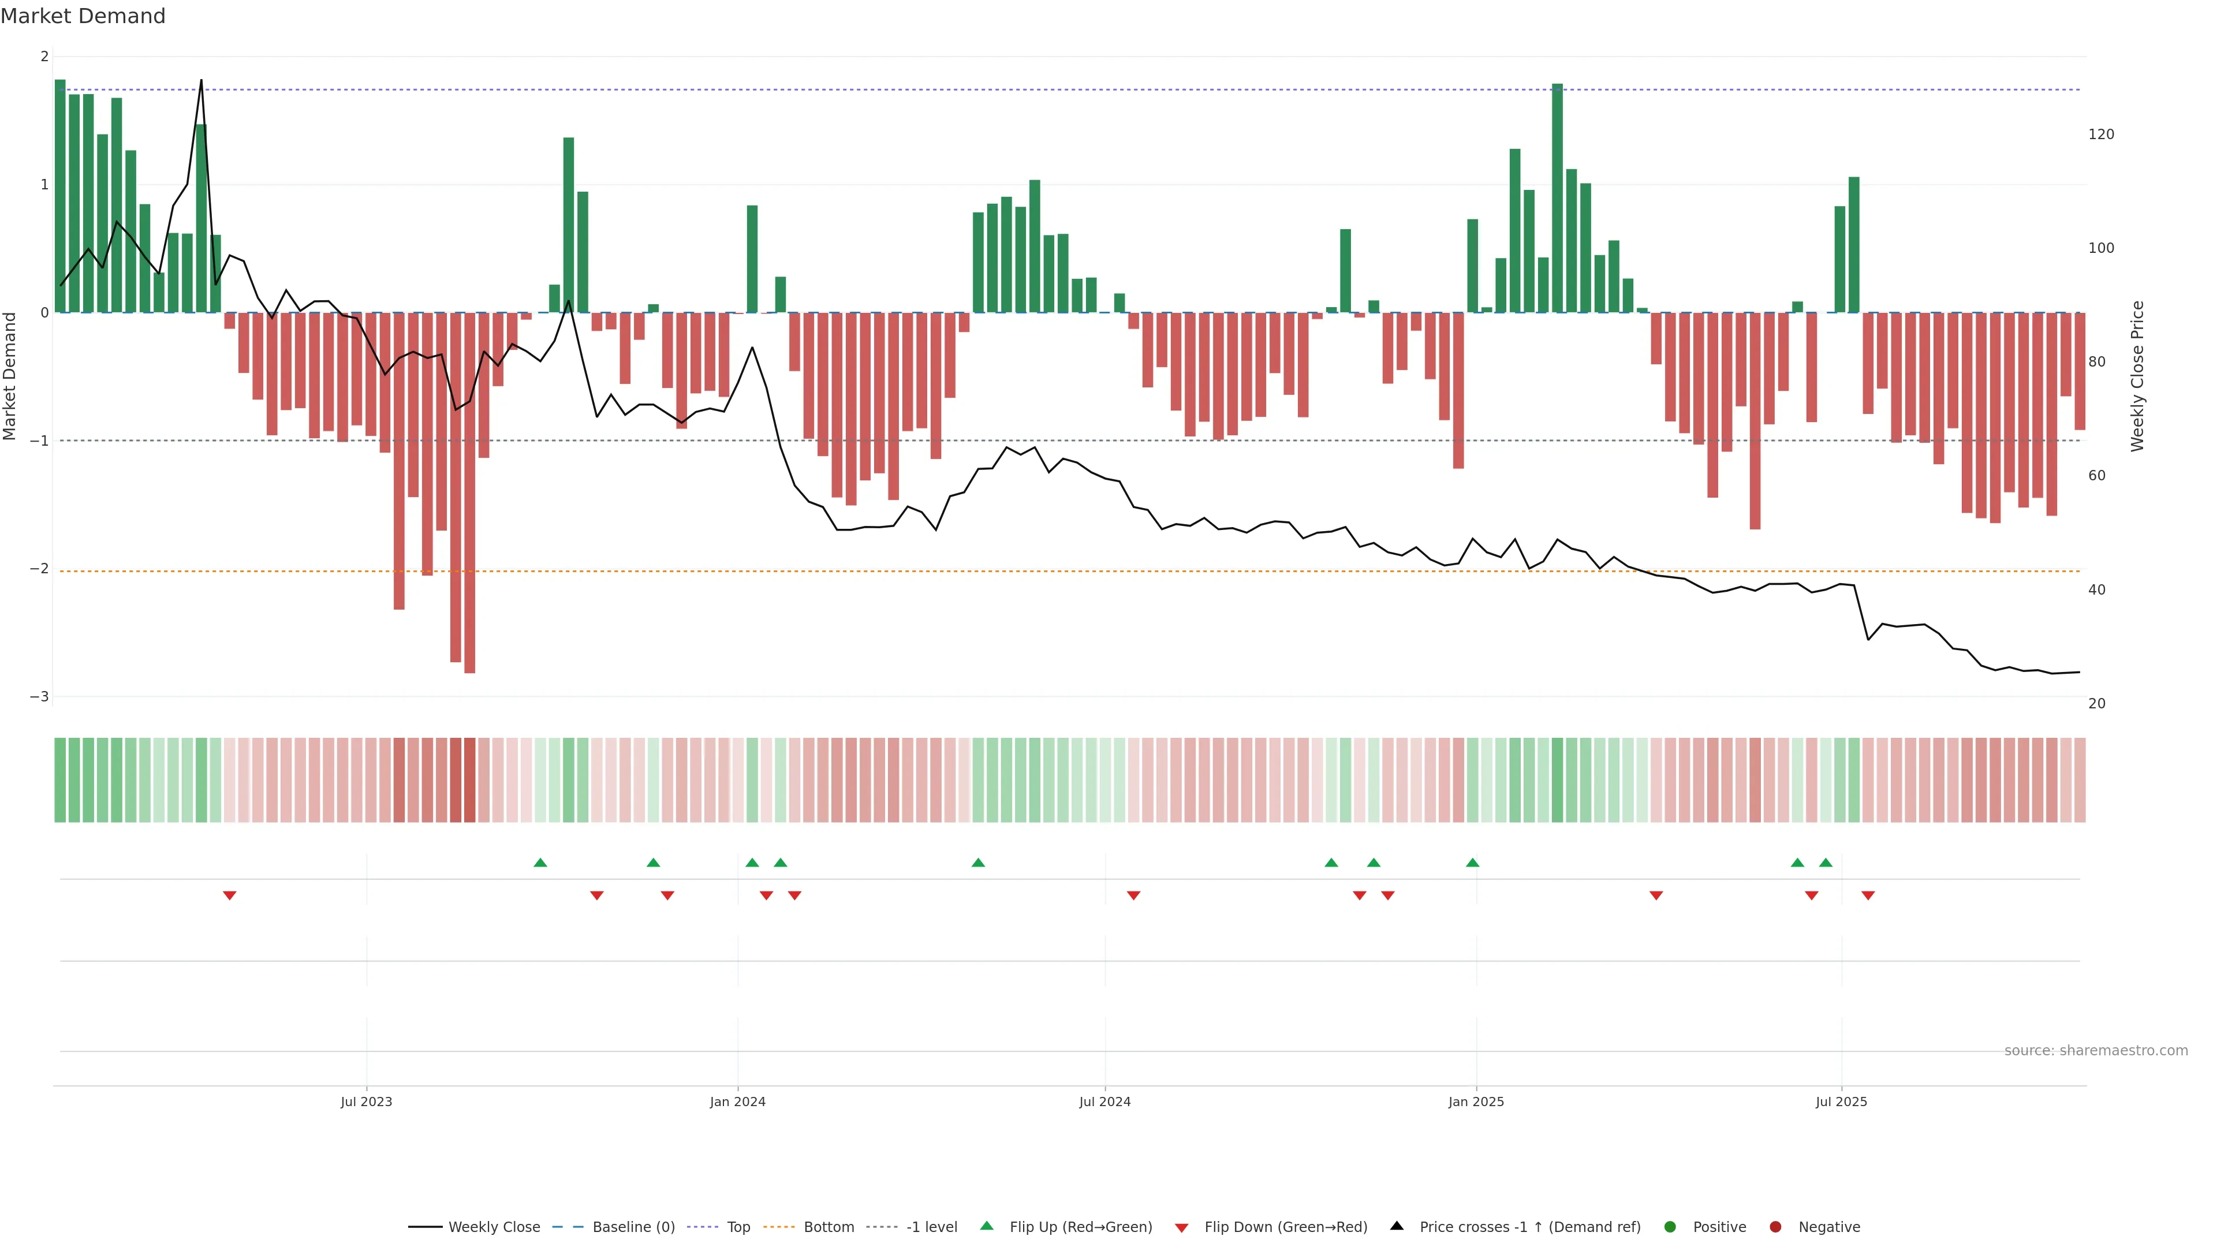This screenshot has height=1247, width=2217.
Task: Click last red flip-down marker after Jul 2025
Action: click(1868, 895)
